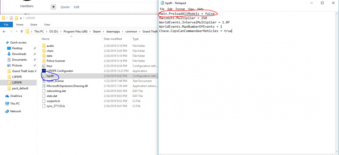The width and height of the screenshot is (339, 155).
Task: Open Notepad Help menu
Action: point(200,9)
